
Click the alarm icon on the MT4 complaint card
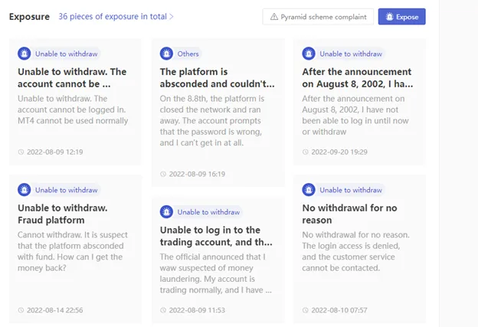coord(24,54)
